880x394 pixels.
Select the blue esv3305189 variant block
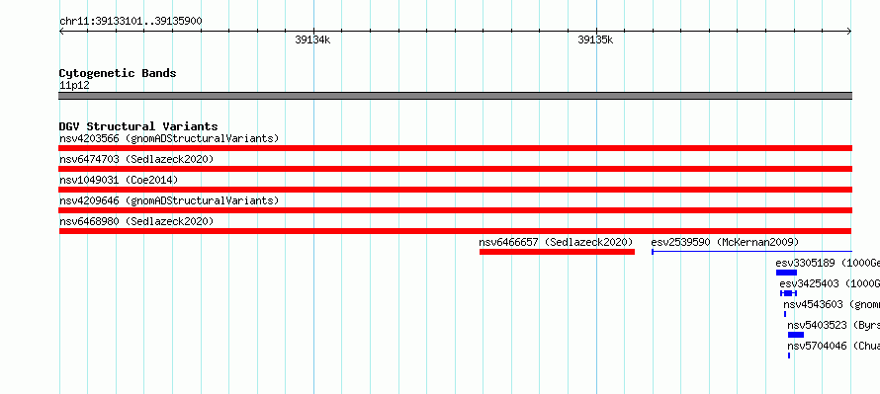786,273
